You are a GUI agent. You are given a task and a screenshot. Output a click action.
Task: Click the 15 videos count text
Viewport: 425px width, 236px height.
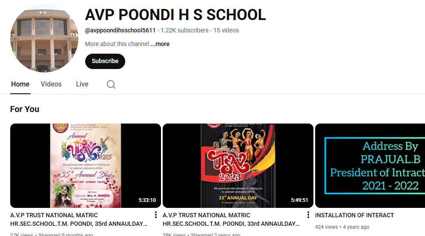coord(226,30)
